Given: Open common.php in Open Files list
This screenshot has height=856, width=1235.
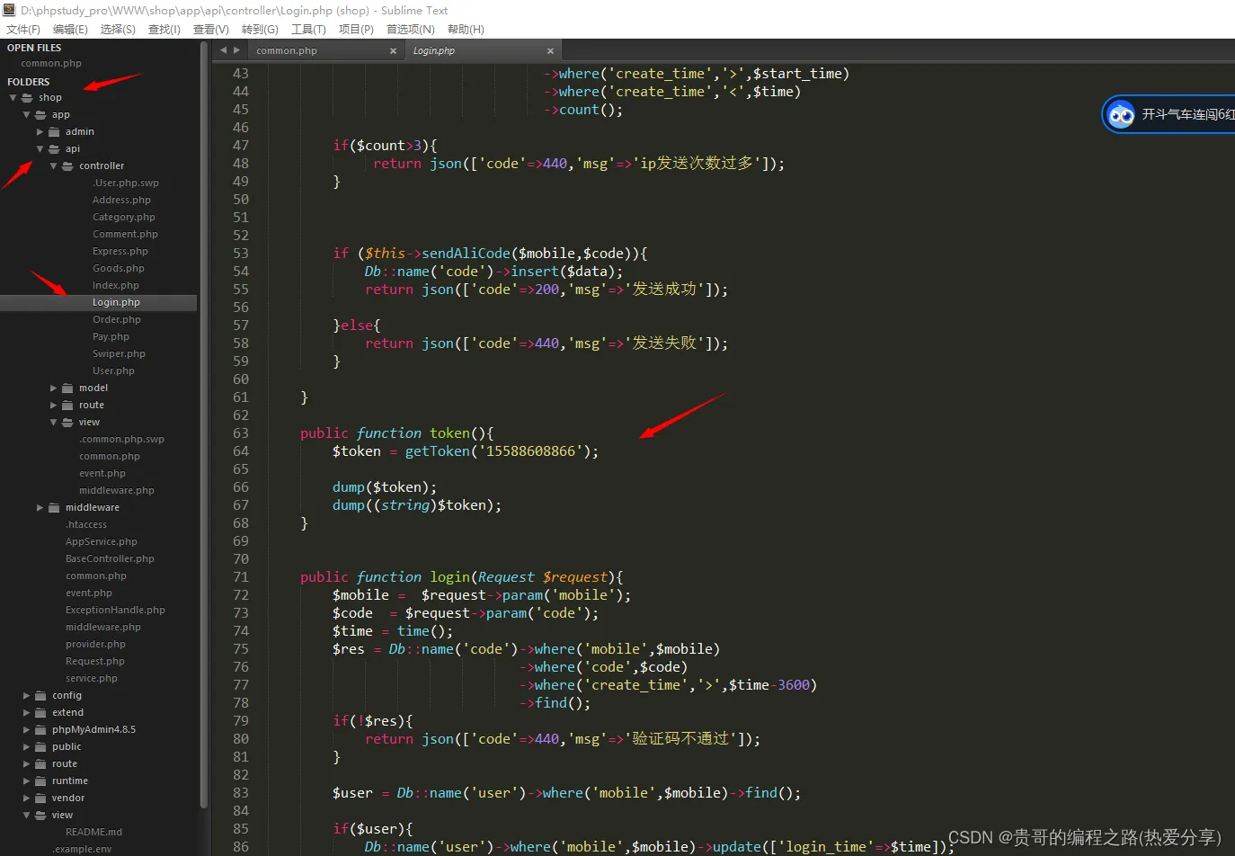Looking at the screenshot, I should (51, 63).
